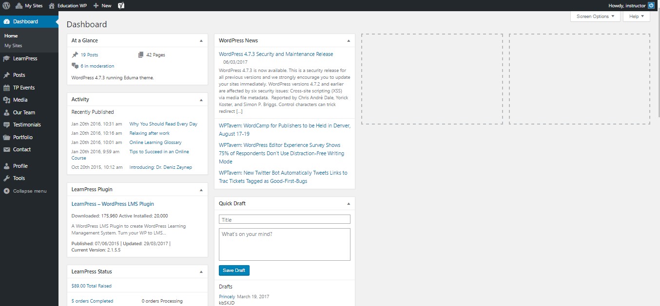Open the My Sites menu in the admin bar
The width and height of the screenshot is (660, 306).
click(x=29, y=5)
